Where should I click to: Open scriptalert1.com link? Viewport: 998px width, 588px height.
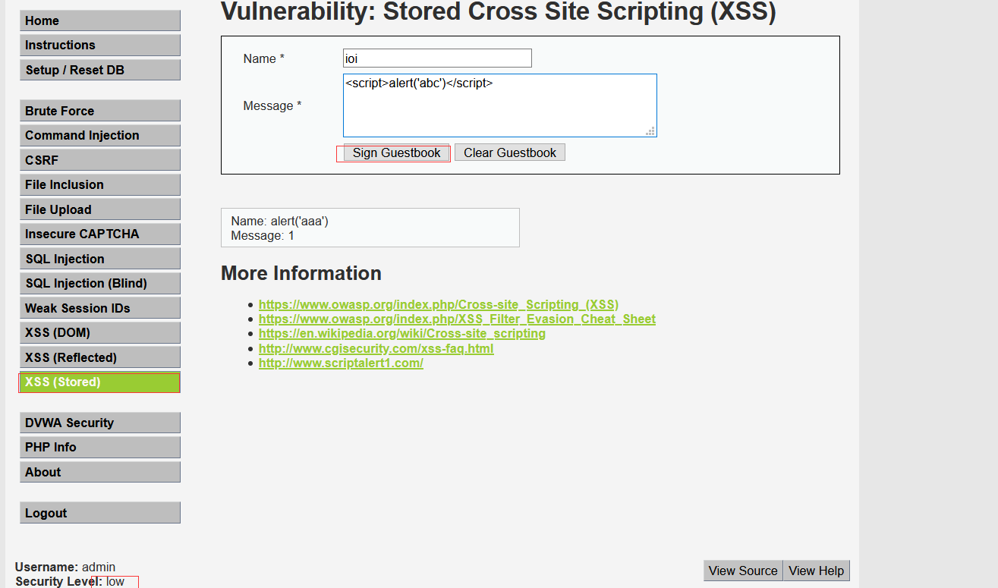coord(341,363)
